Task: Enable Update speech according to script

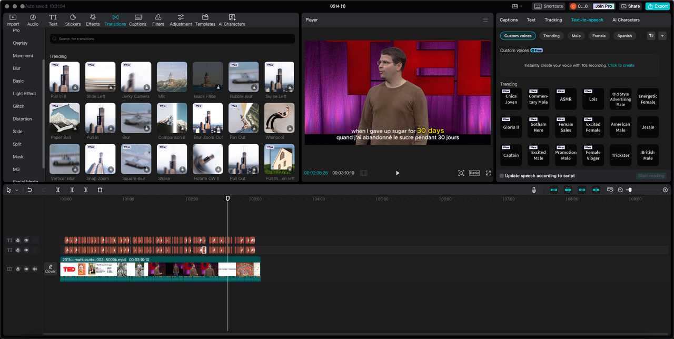Action: tap(501, 176)
